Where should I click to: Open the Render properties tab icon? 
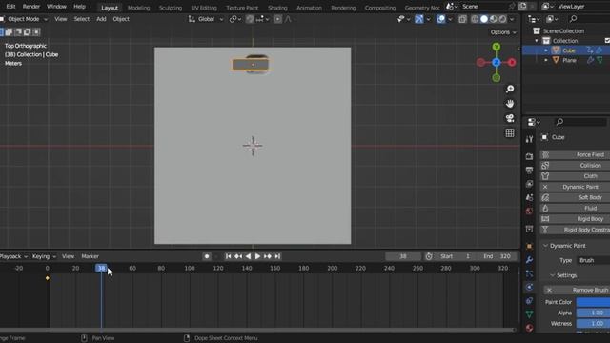point(529,156)
